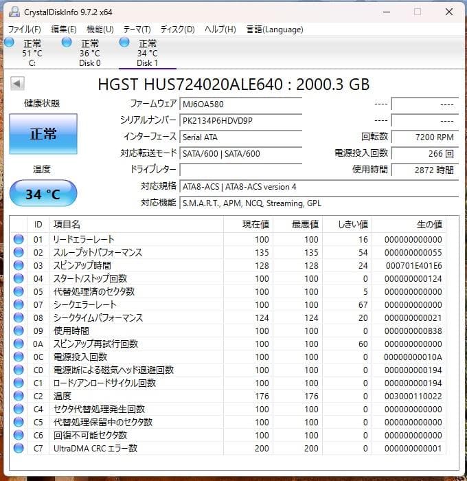467x481 pixels.
Task: Click the serial number field PK2134P6HDVD9P
Action: (x=240, y=120)
